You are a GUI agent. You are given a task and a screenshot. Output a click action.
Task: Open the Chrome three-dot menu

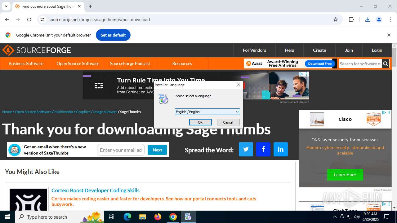[390, 20]
